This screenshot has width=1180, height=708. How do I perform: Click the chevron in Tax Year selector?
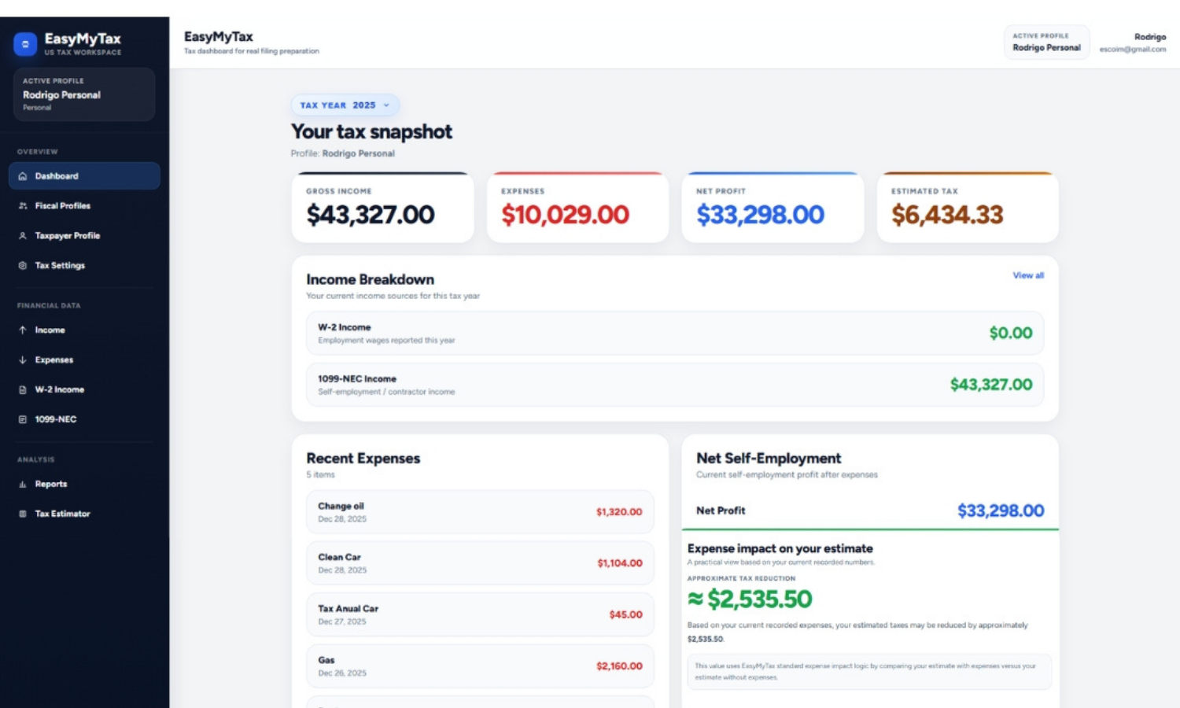[386, 105]
